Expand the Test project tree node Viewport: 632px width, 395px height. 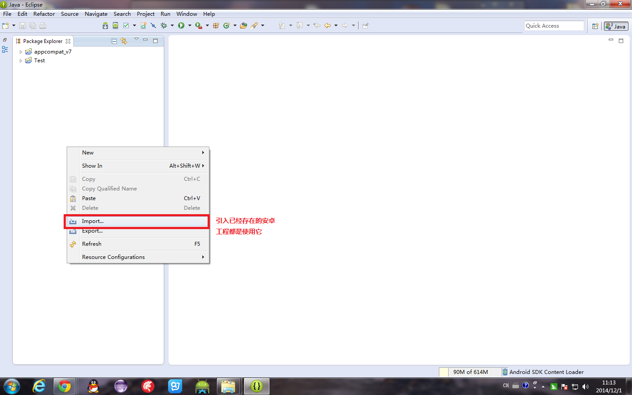(21, 61)
